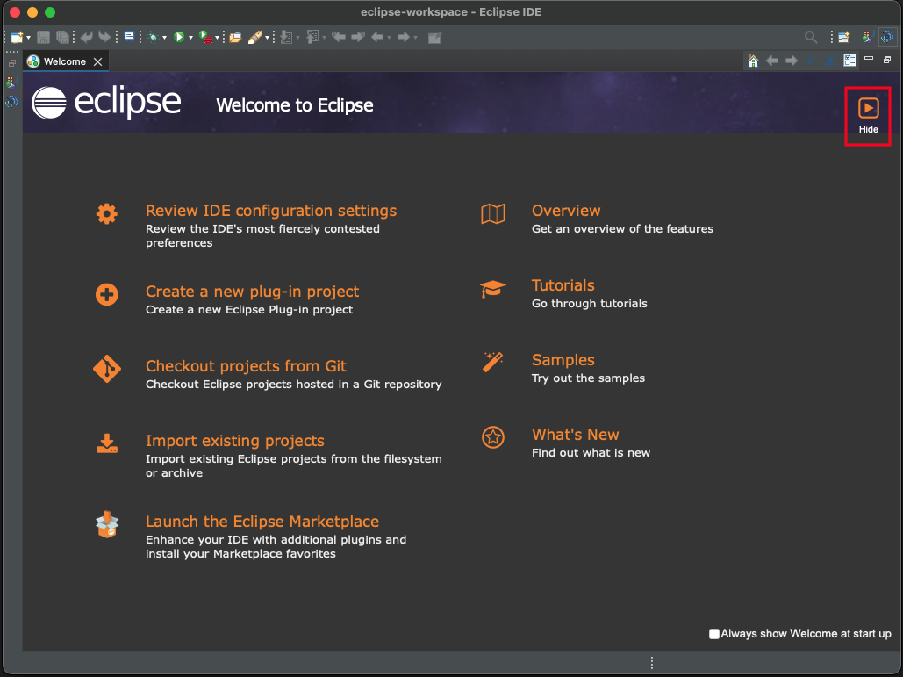The width and height of the screenshot is (903, 677).
Task: Click the graduation cap Tutorials icon
Action: coord(493,289)
